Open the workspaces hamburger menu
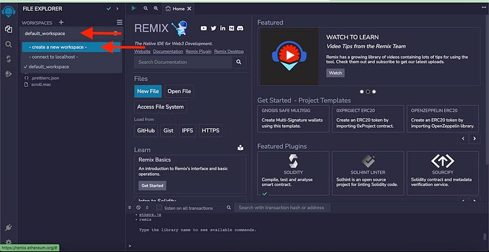This screenshot has width=489, height=252. tap(120, 22)
